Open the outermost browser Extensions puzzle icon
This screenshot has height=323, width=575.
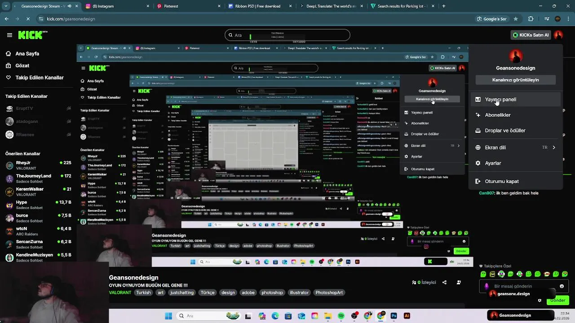[x=531, y=19]
